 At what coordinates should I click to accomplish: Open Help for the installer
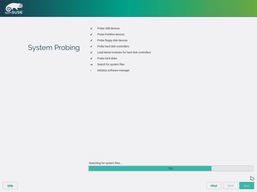[x=10, y=185]
